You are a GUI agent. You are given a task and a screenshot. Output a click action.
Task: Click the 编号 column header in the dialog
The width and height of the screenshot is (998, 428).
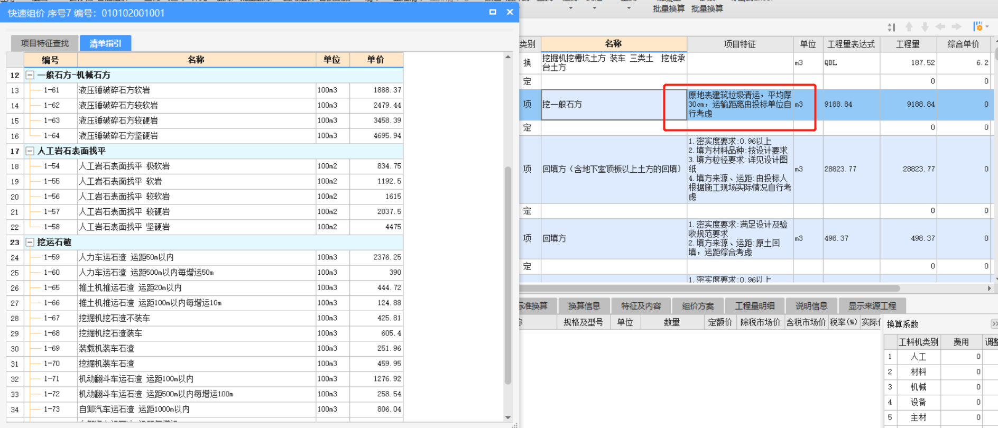[51, 60]
